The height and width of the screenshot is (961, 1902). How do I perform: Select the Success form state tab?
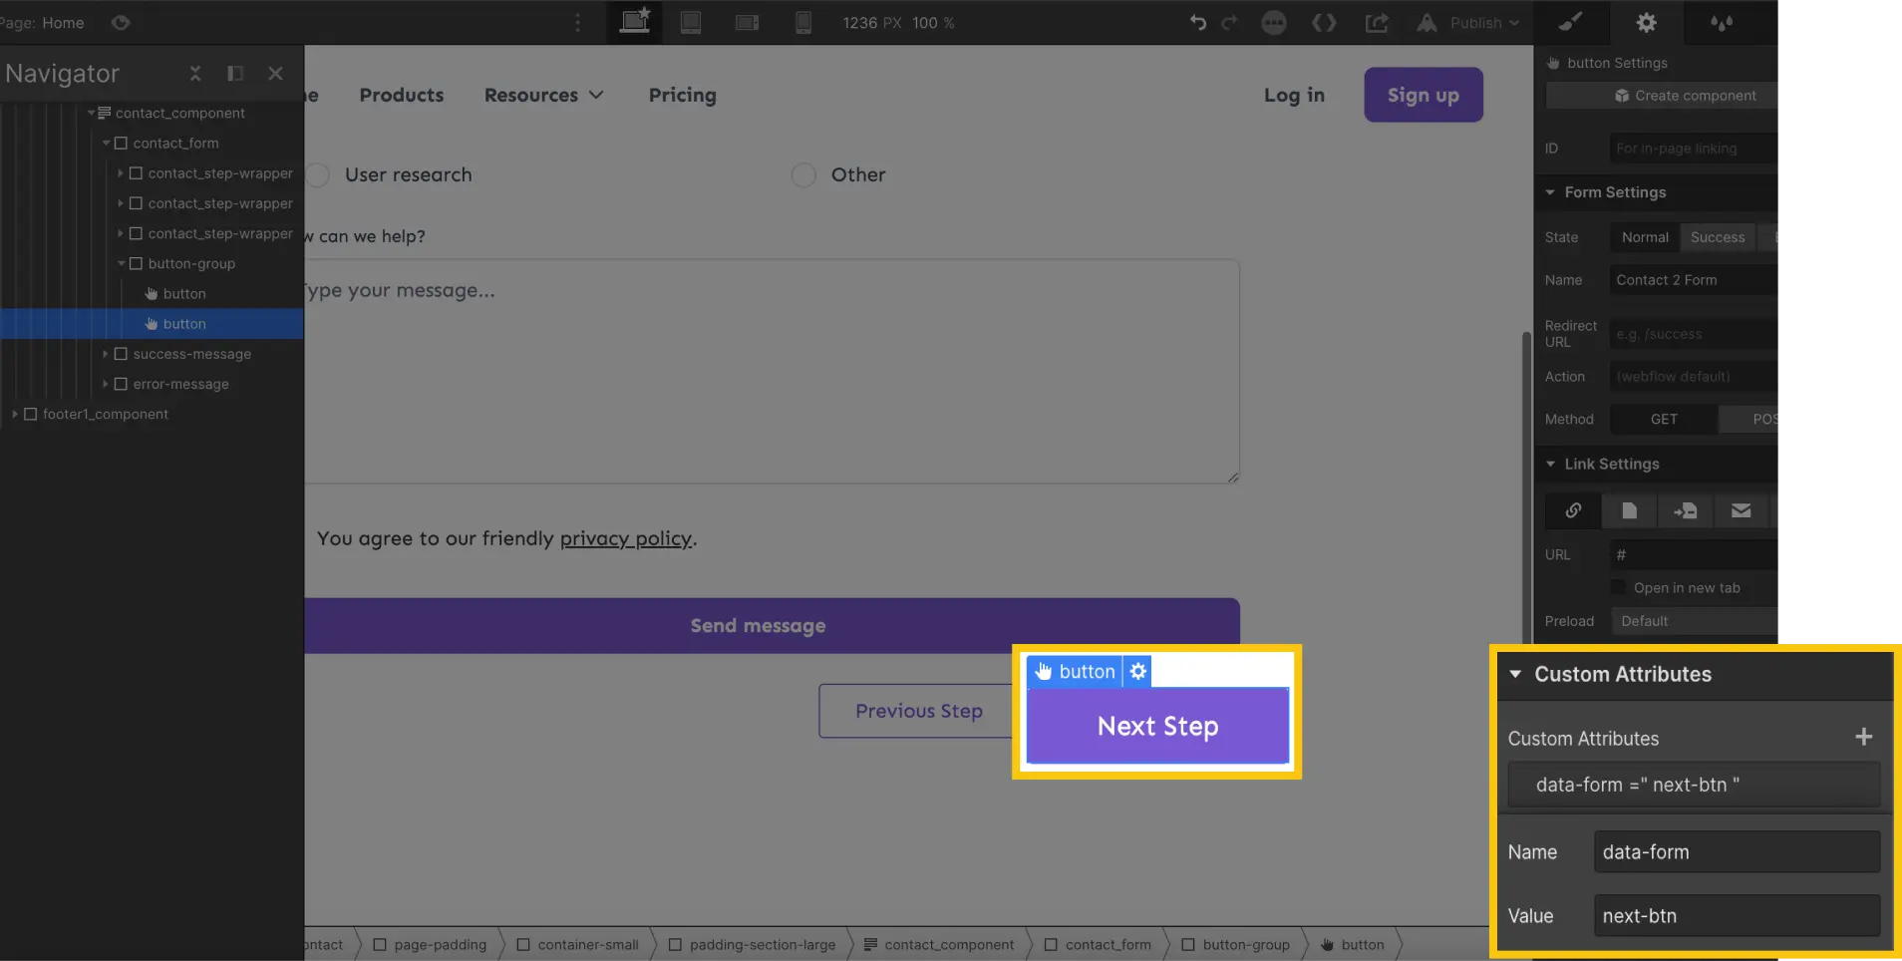[1717, 237]
